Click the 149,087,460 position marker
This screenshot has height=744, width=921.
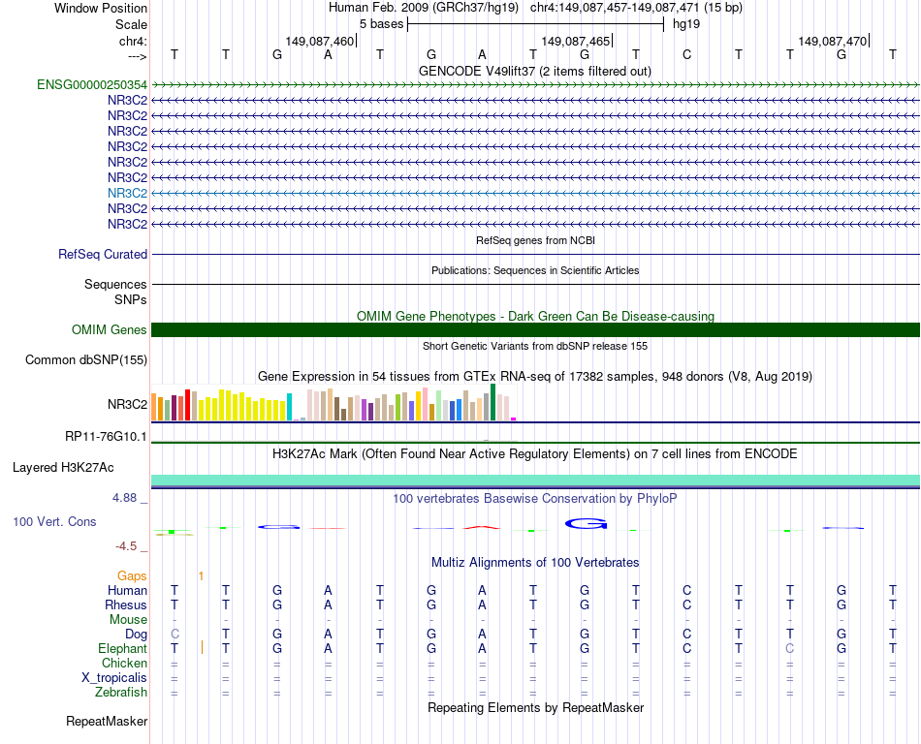pyautogui.click(x=320, y=41)
